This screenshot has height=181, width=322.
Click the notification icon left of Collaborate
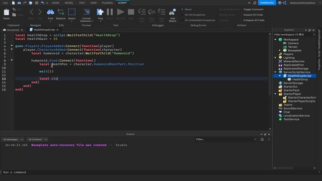[x=255, y=3]
